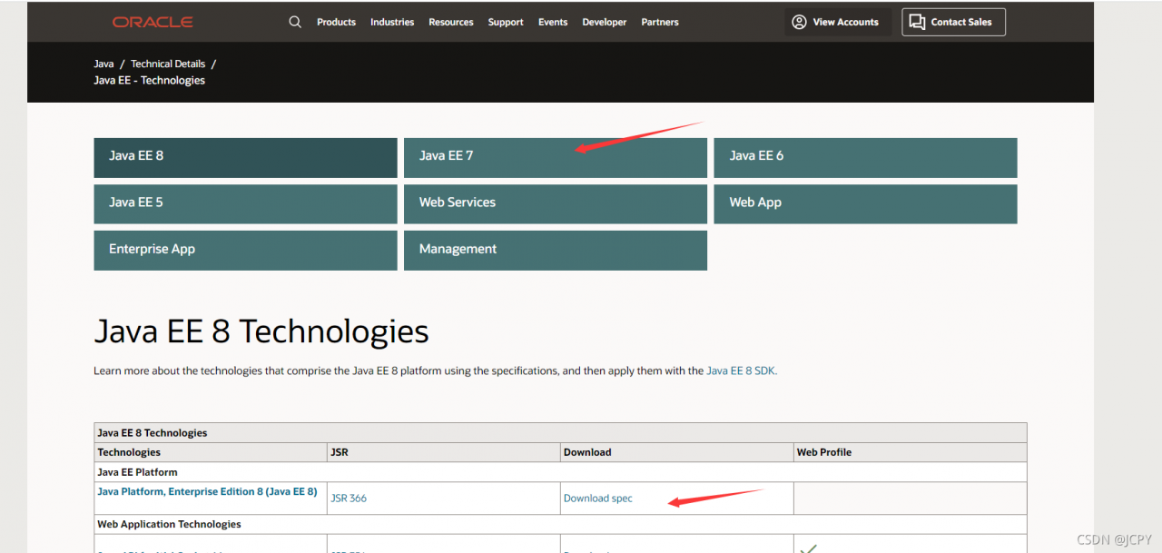Open the Partners menu

click(x=660, y=22)
